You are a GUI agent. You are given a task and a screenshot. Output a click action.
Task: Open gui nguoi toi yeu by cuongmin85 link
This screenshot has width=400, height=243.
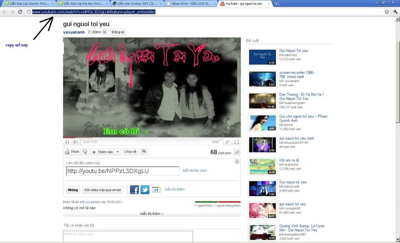pyautogui.click(x=293, y=204)
